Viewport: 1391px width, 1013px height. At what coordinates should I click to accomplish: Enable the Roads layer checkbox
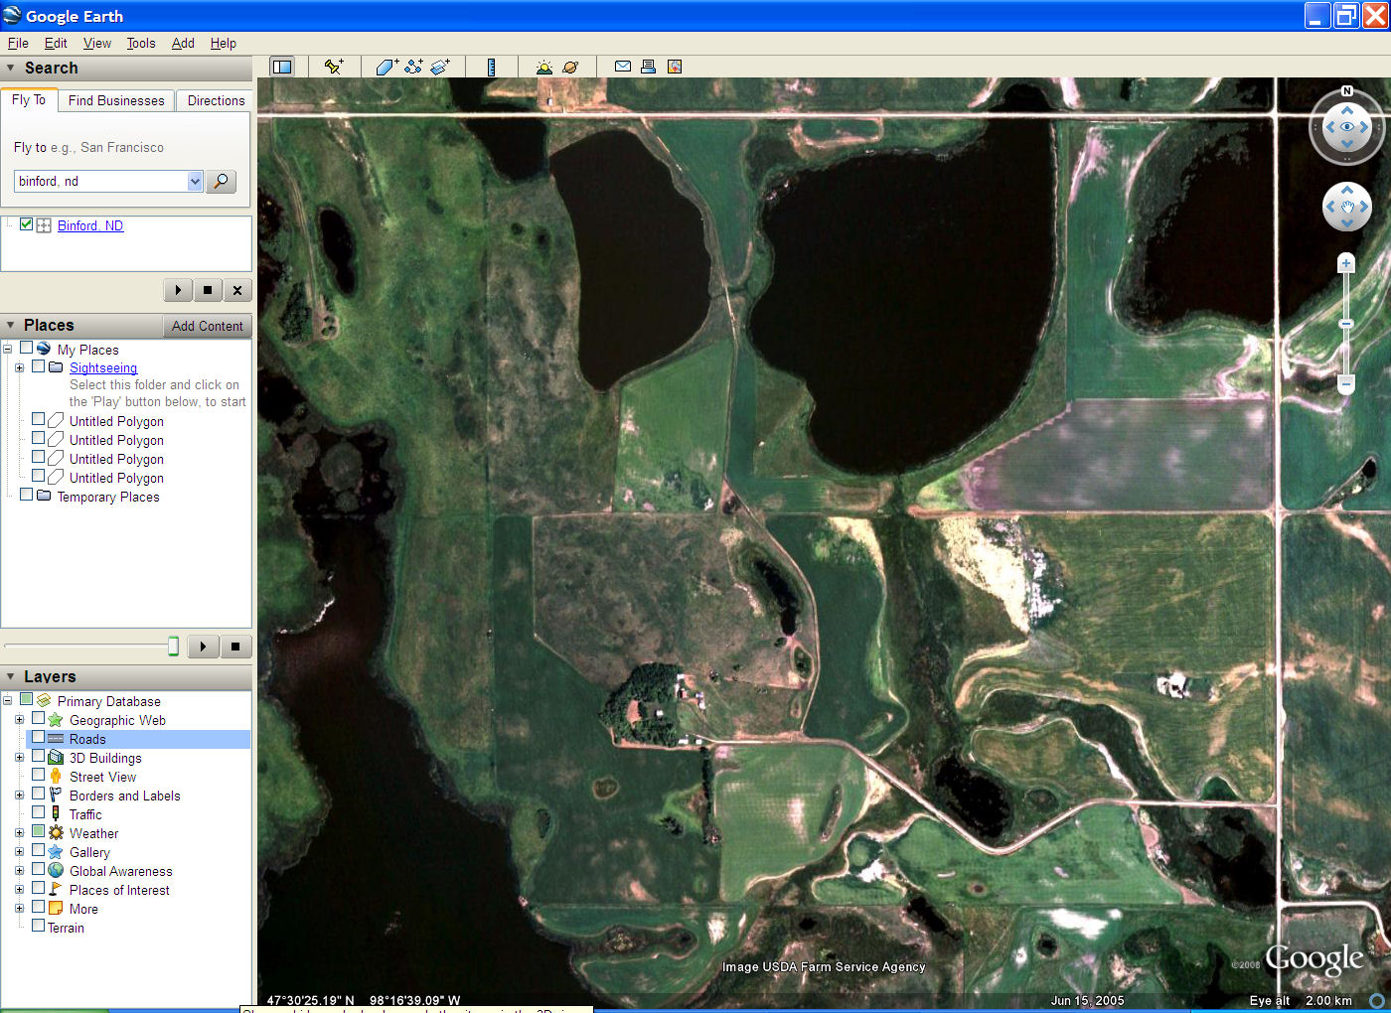(38, 738)
